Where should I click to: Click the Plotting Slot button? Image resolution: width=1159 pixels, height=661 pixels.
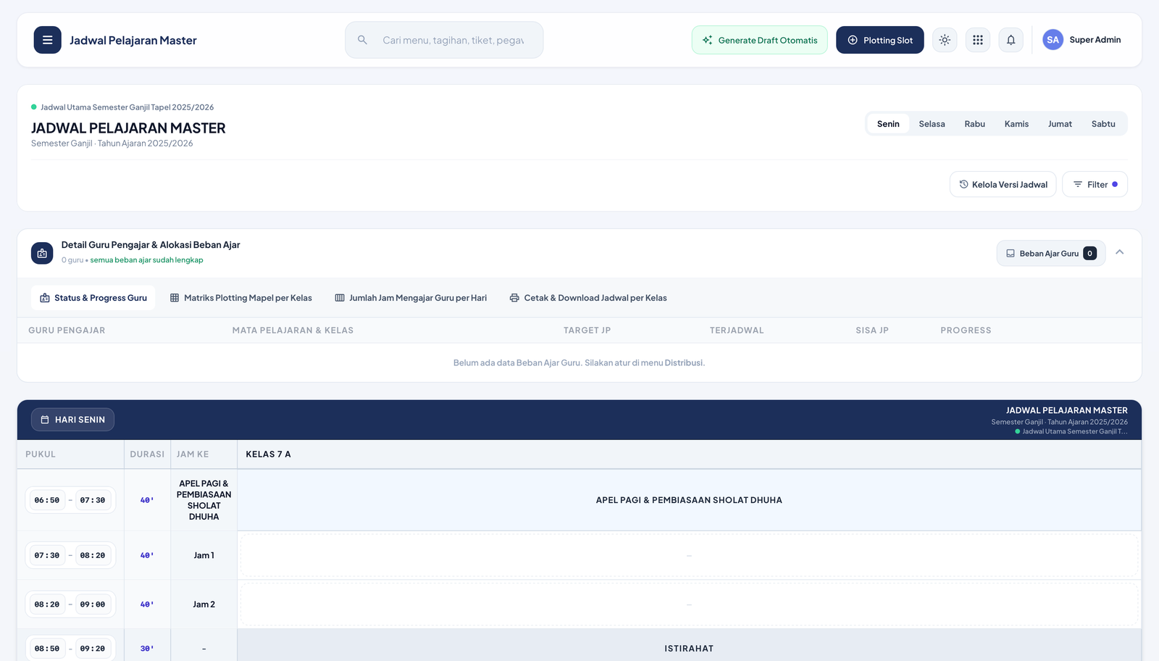click(x=879, y=40)
